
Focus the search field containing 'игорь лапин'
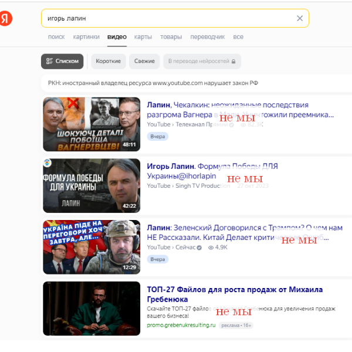pyautogui.click(x=175, y=18)
